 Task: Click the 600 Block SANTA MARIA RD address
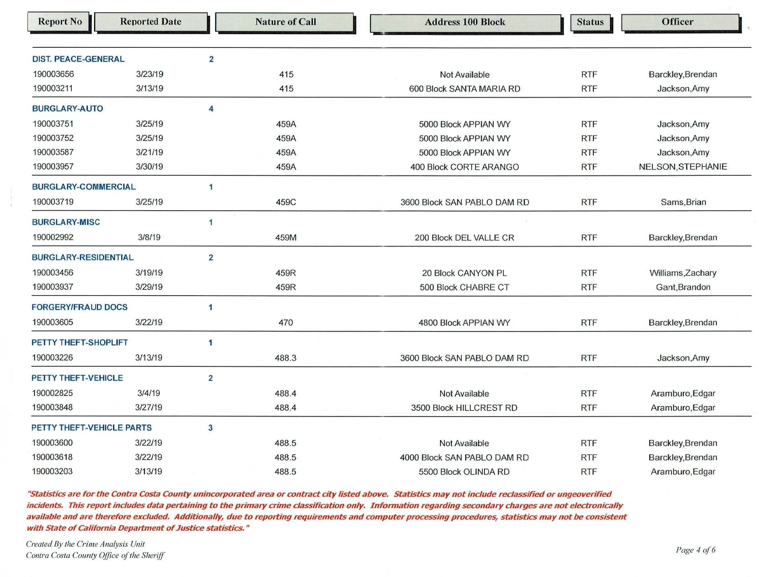click(464, 89)
